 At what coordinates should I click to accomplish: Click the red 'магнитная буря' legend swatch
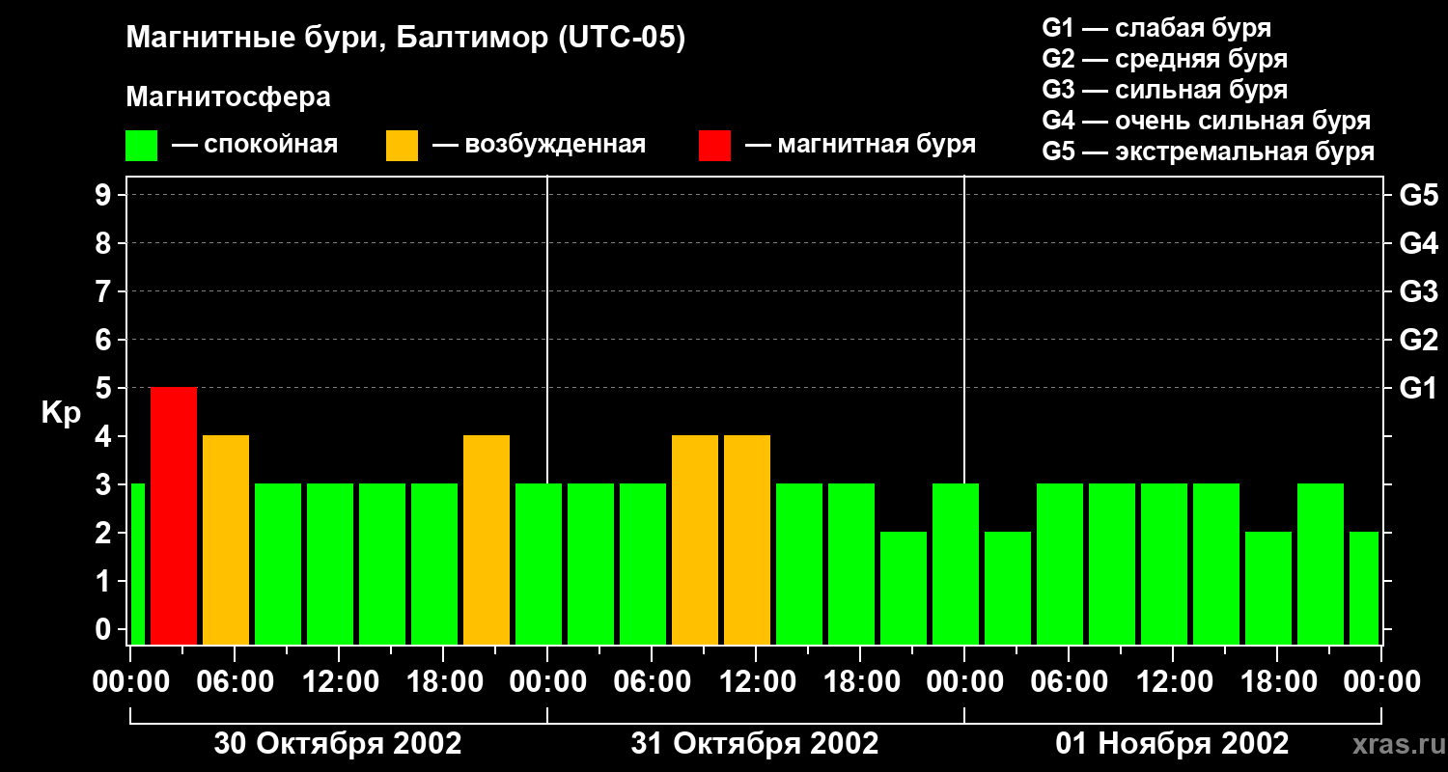[714, 146]
